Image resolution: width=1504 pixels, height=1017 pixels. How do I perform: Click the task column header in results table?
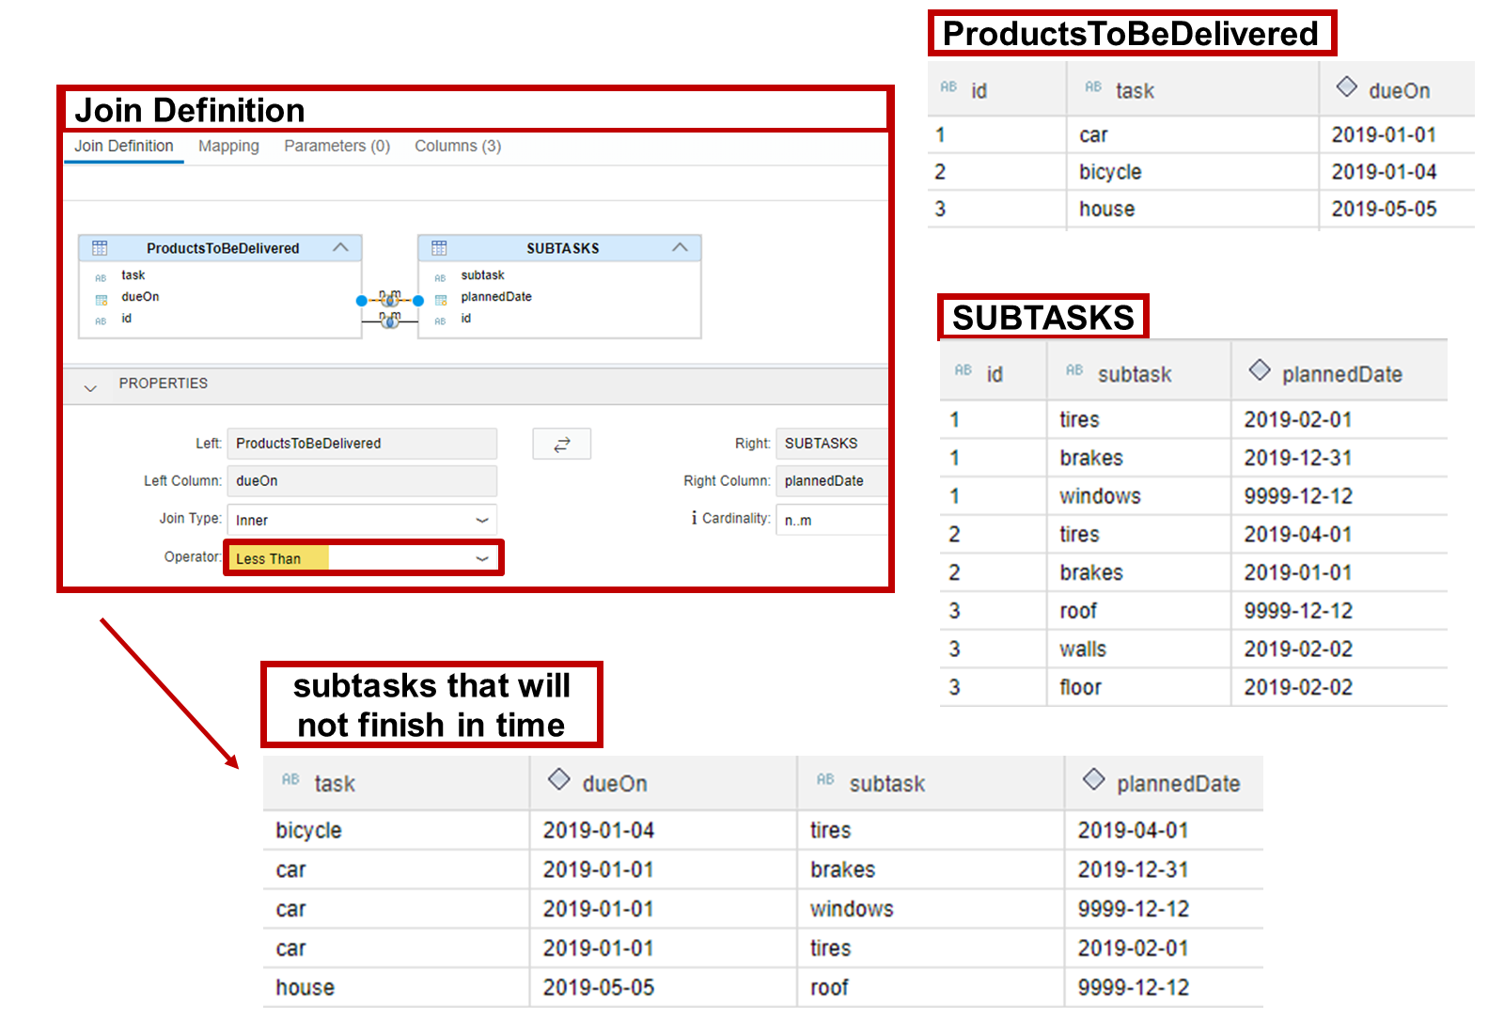335,783
